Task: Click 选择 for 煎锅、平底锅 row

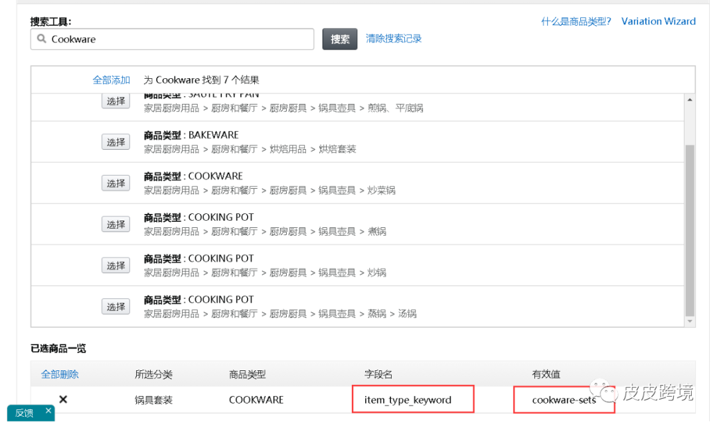Action: pos(116,101)
